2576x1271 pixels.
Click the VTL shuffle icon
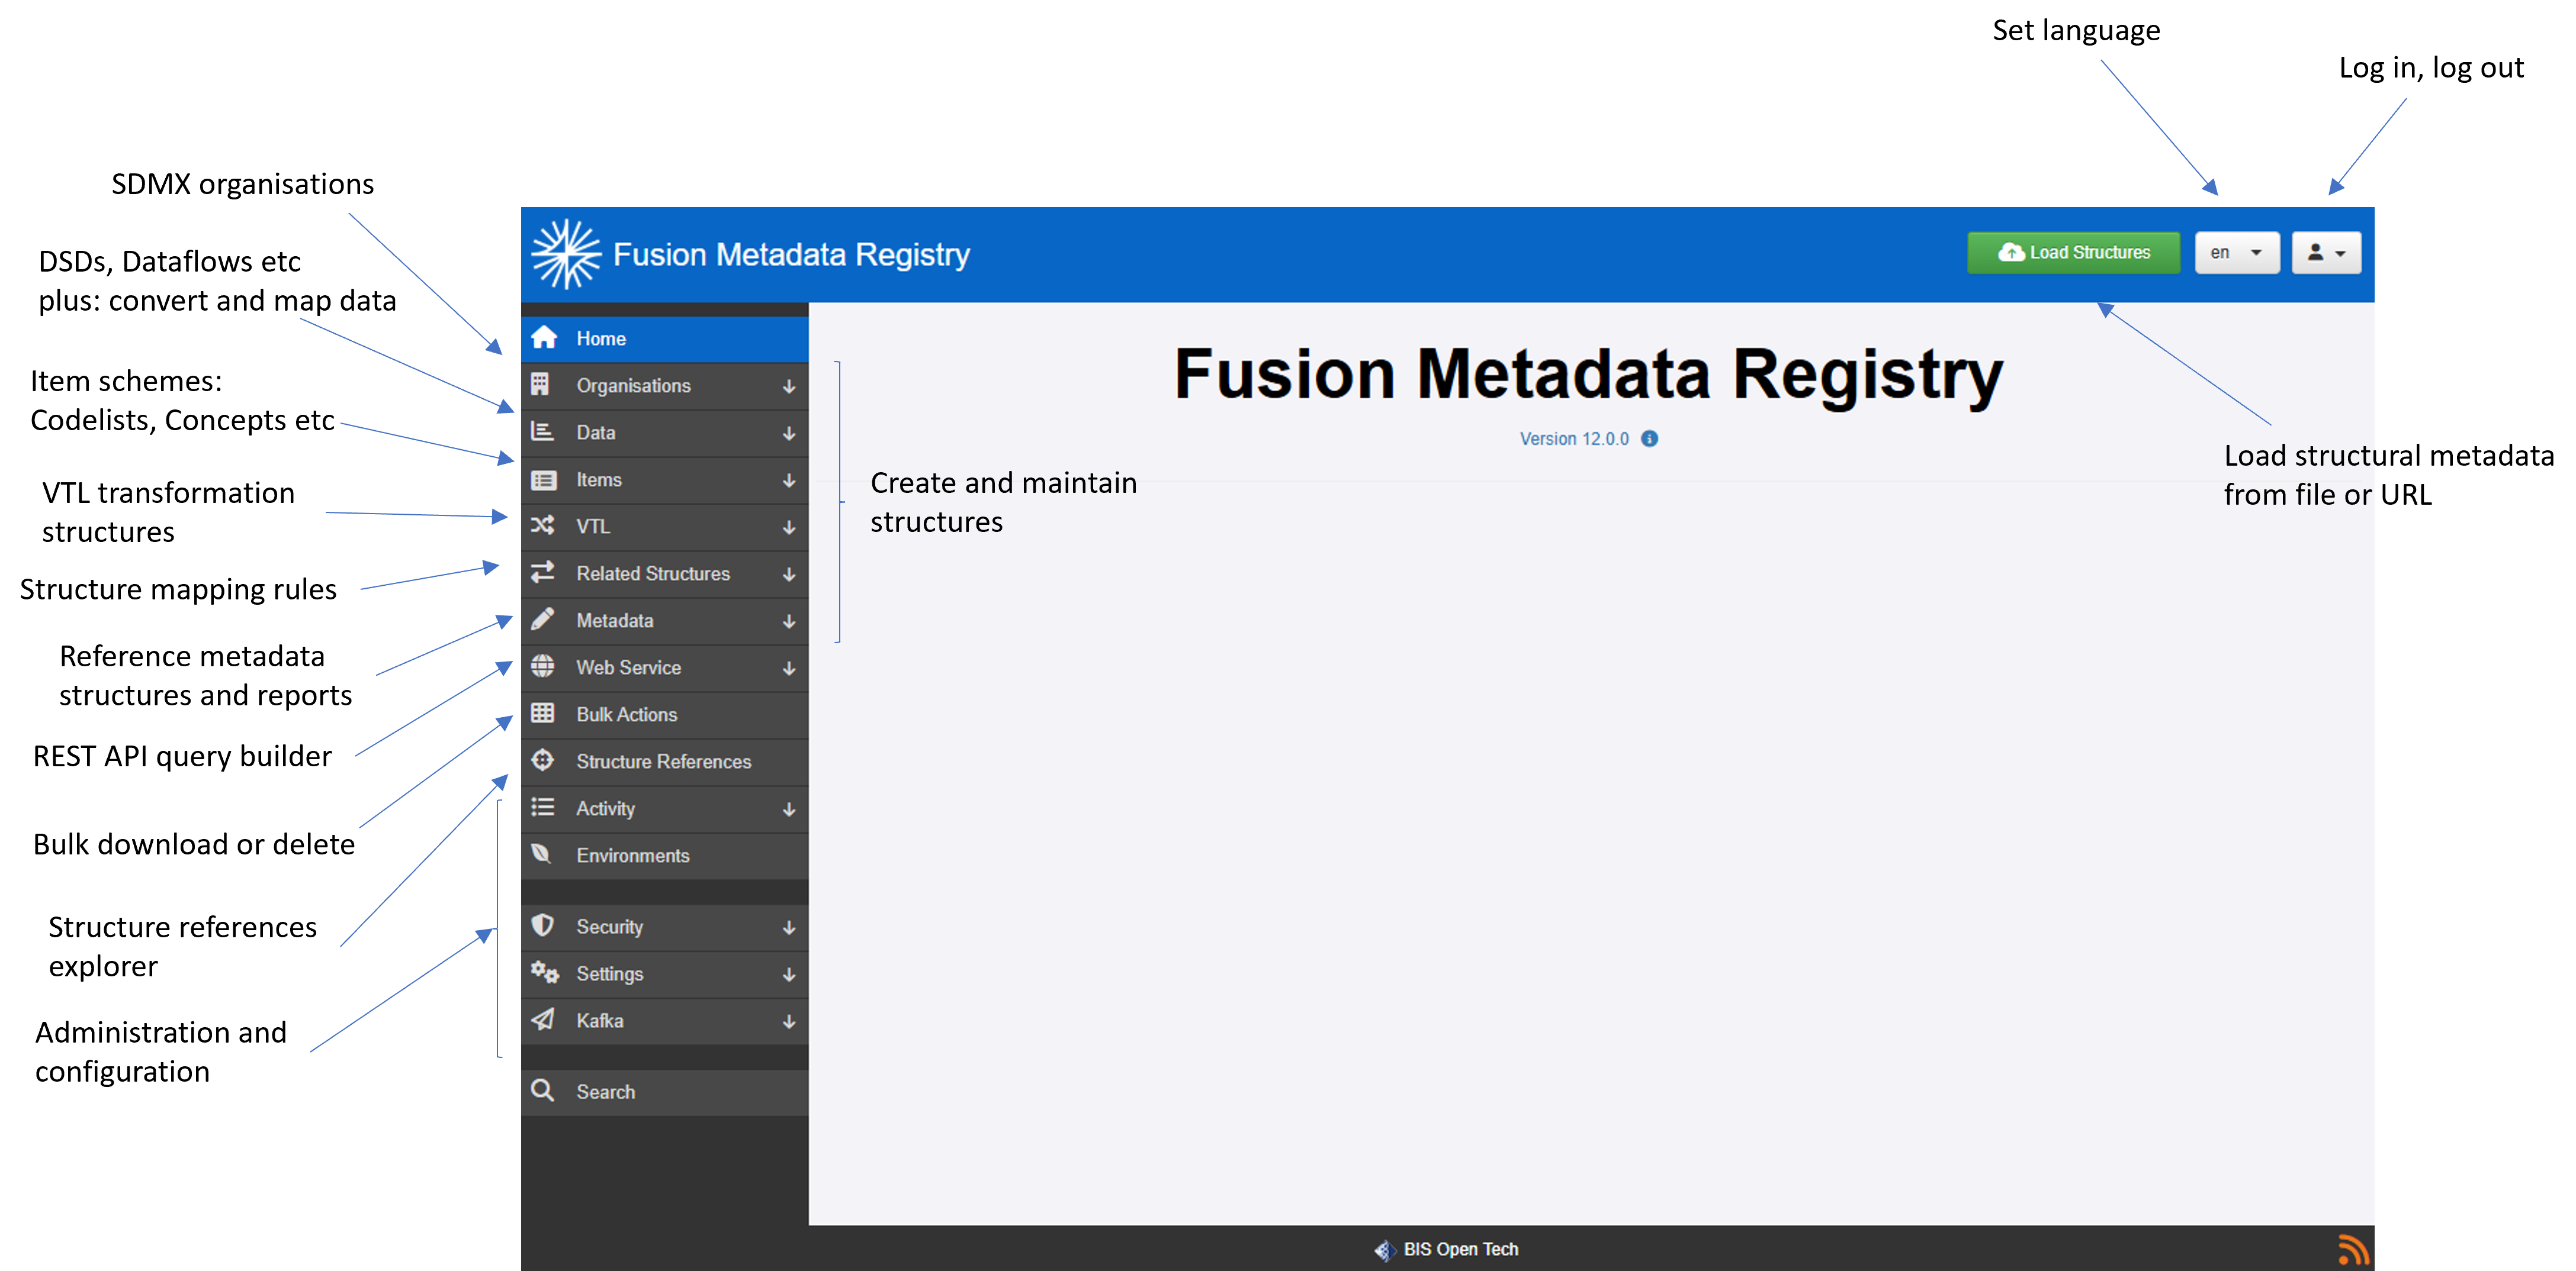tap(543, 525)
